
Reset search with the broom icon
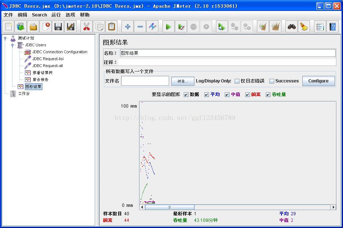tap(304, 27)
